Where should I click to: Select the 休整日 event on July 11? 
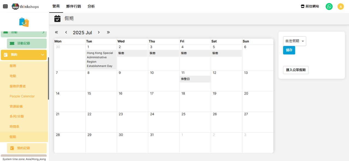(x=195, y=79)
